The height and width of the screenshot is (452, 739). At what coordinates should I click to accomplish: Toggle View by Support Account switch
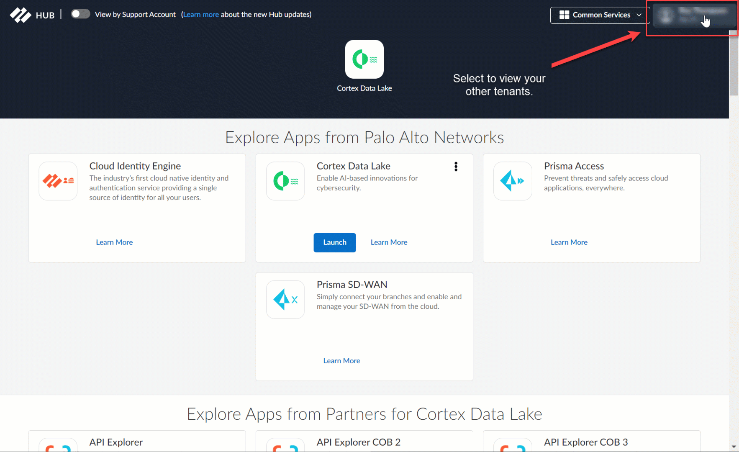pos(80,14)
